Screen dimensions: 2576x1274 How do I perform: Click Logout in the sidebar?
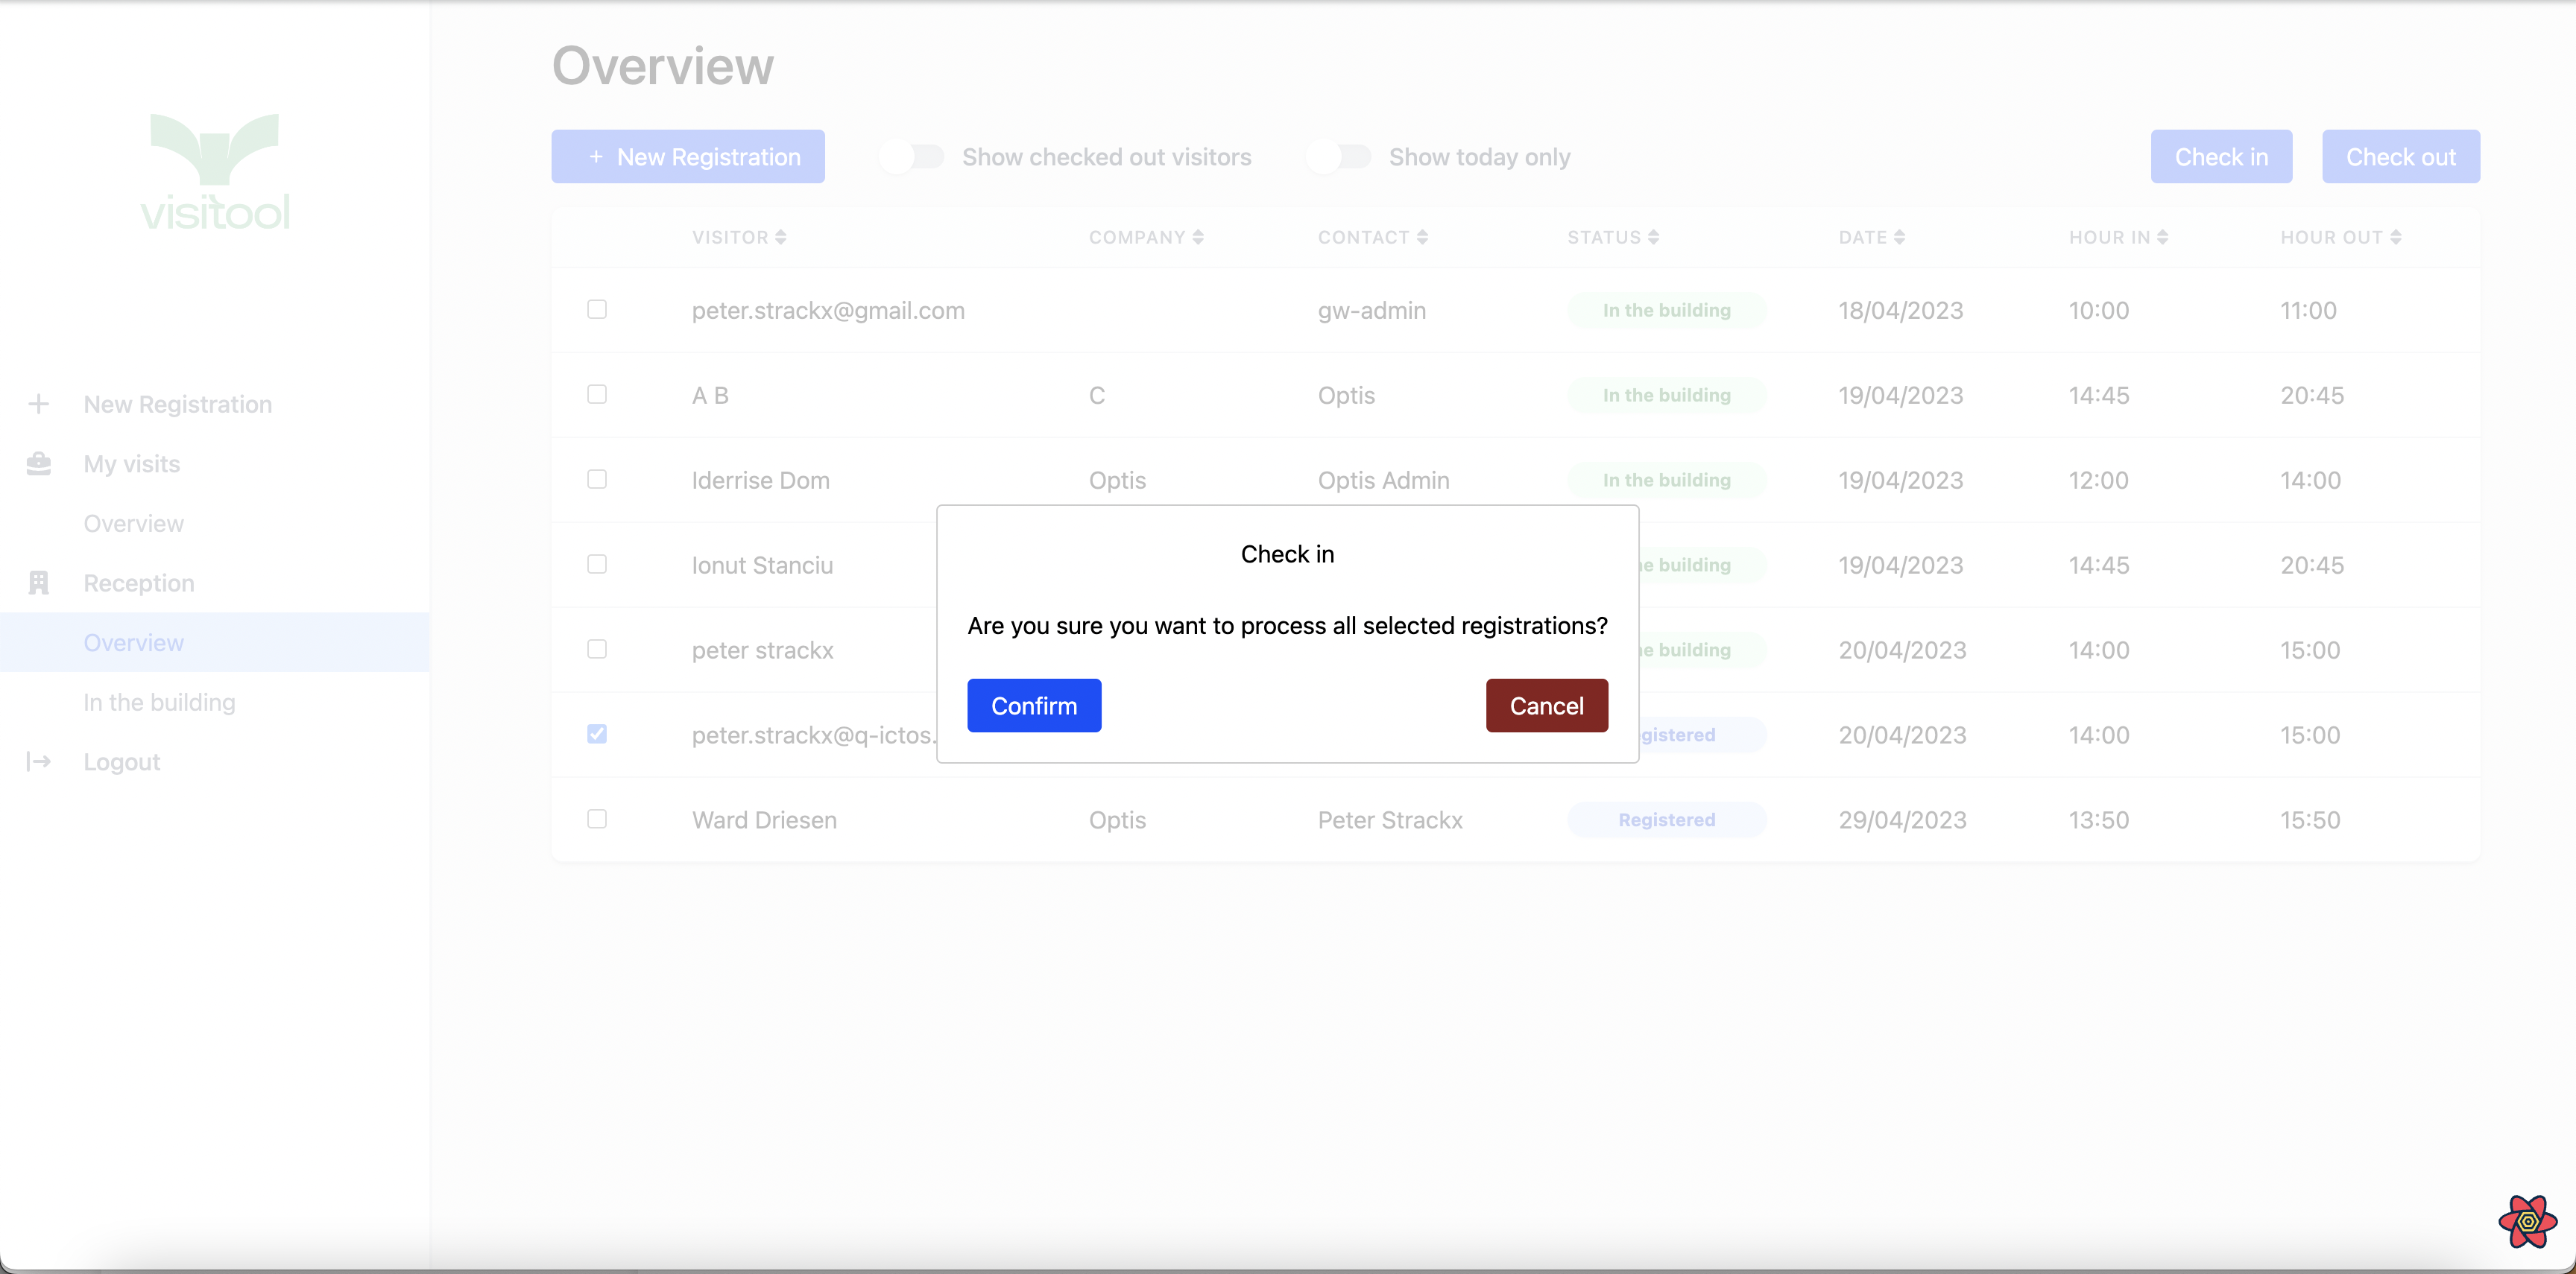tap(122, 762)
